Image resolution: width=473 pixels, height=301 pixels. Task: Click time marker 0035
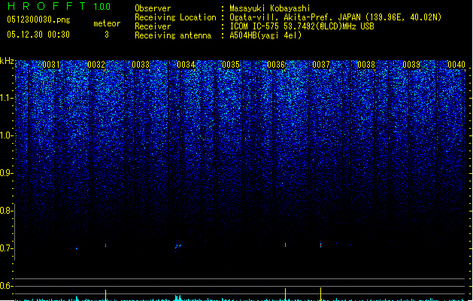pos(231,65)
